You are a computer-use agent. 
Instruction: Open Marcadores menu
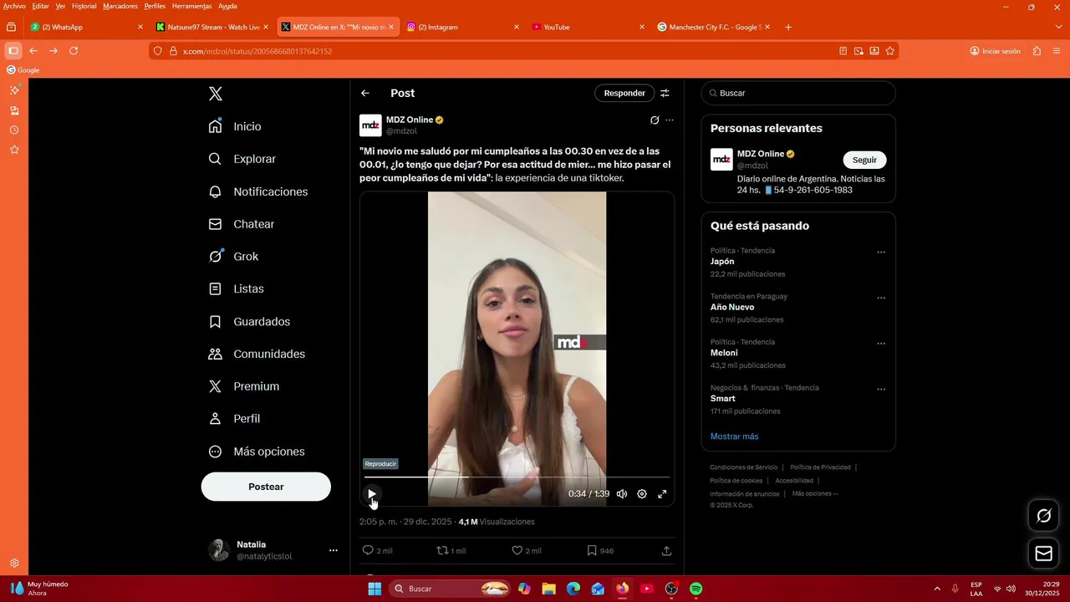(120, 6)
